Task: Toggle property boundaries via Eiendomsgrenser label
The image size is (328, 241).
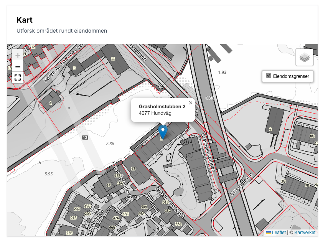Action: tap(291, 76)
